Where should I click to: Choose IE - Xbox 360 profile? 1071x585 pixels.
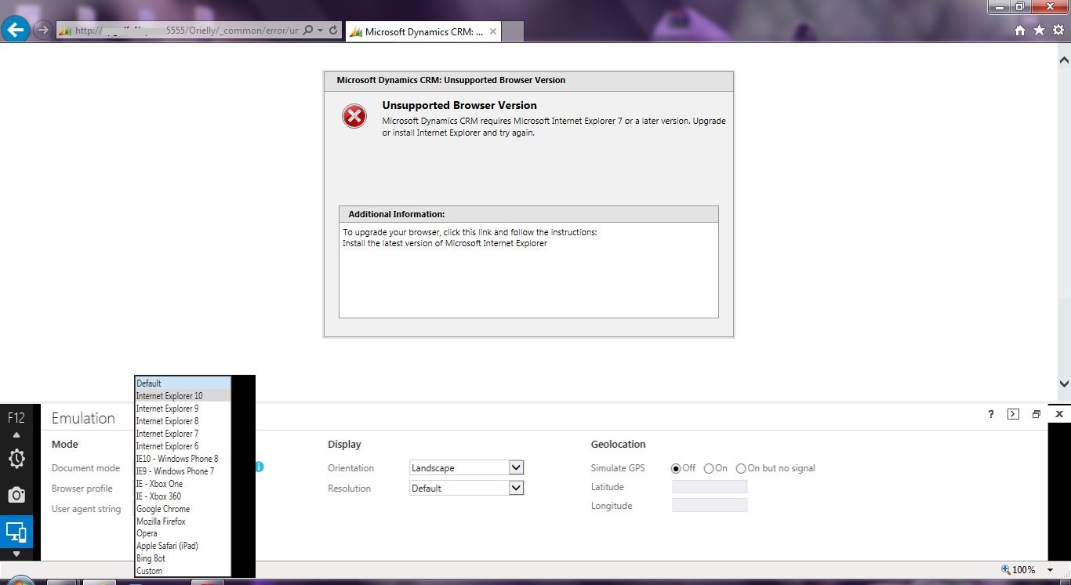(x=183, y=496)
